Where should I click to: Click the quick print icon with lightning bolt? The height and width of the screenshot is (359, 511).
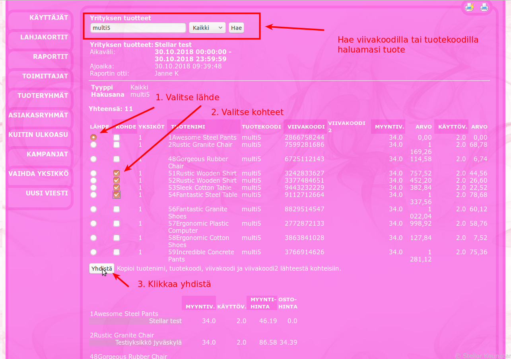tap(470, 7)
